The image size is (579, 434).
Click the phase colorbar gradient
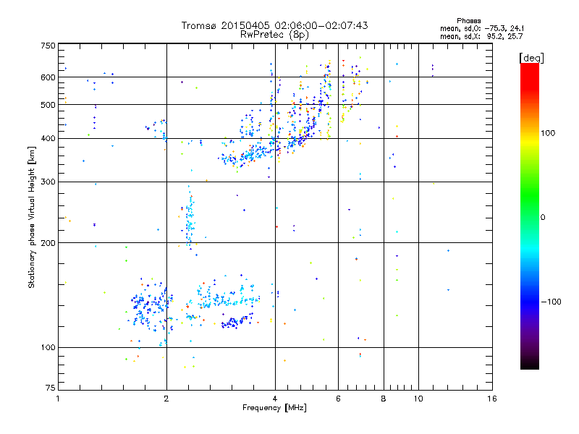point(530,216)
